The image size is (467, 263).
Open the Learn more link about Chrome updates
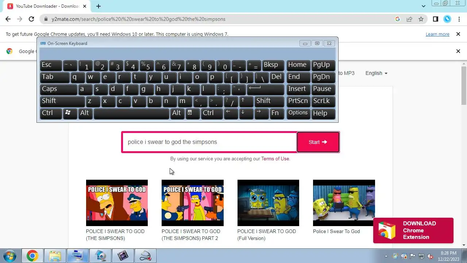pyautogui.click(x=437, y=34)
